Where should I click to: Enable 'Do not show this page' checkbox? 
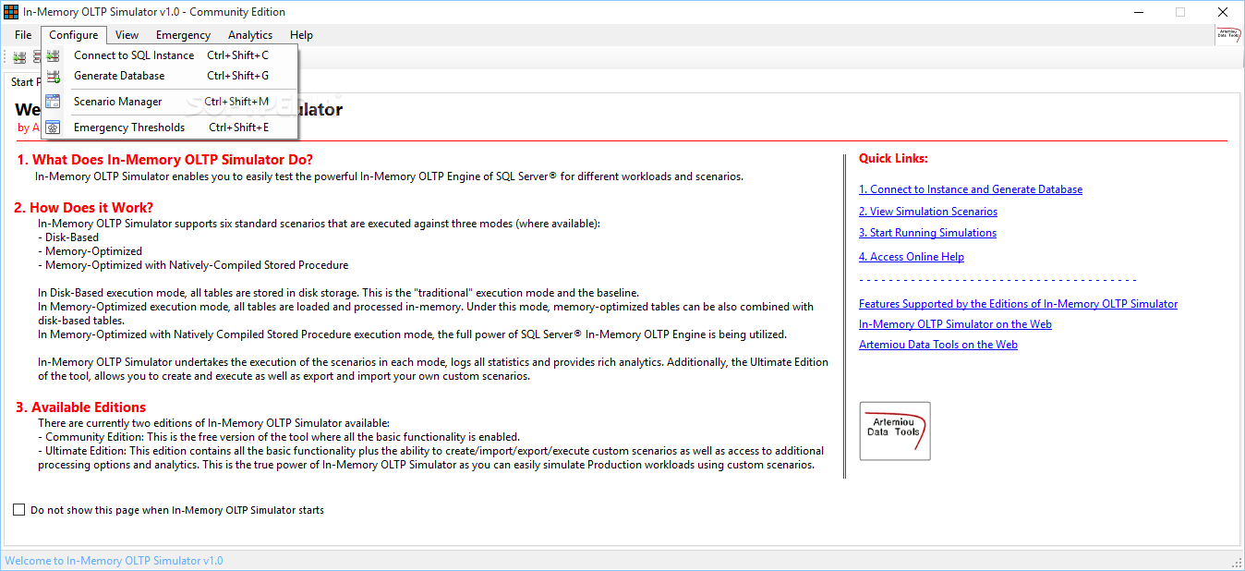pos(19,510)
